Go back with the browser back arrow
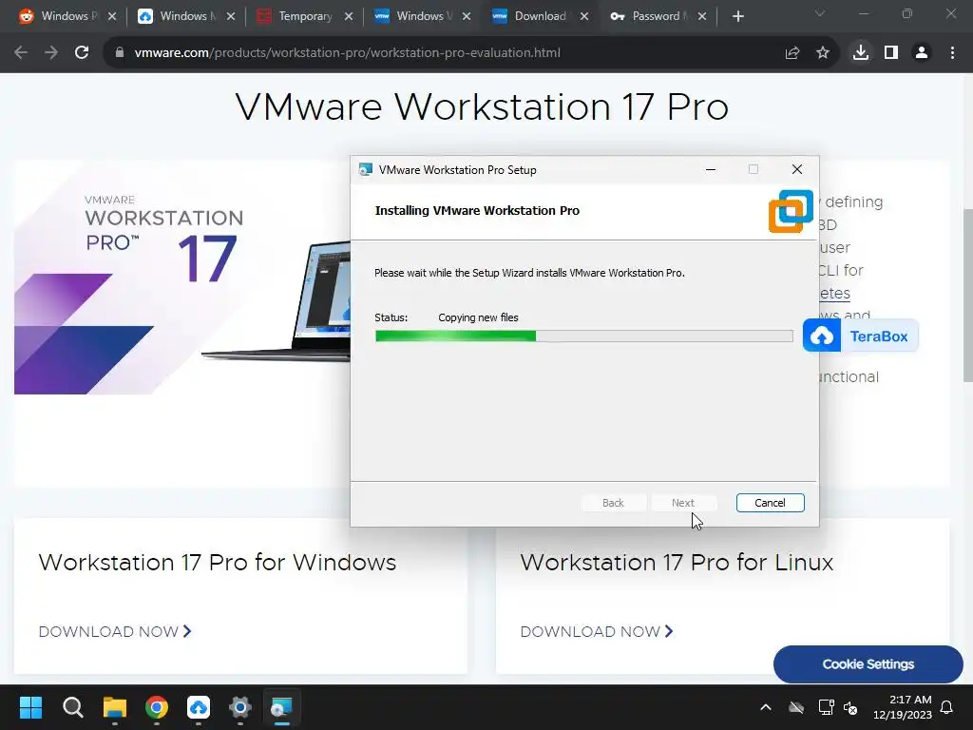The height and width of the screenshot is (730, 973). point(21,53)
